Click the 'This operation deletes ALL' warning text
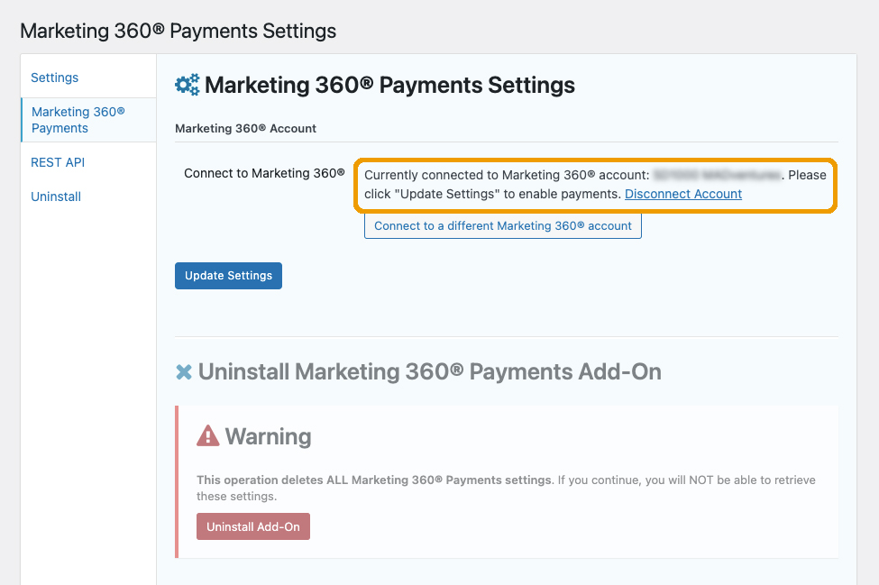The image size is (879, 585). coord(506,488)
